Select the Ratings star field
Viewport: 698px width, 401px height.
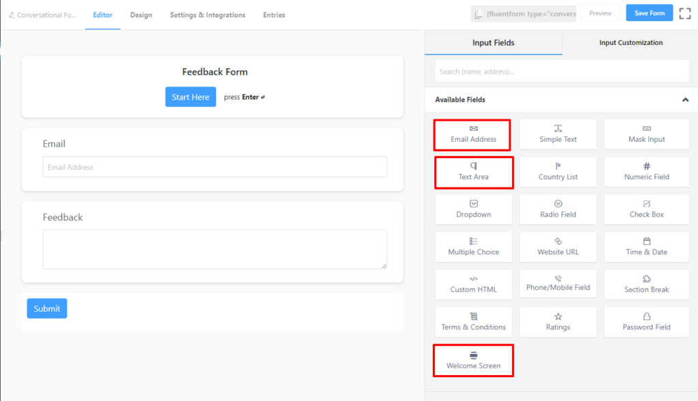point(558,322)
